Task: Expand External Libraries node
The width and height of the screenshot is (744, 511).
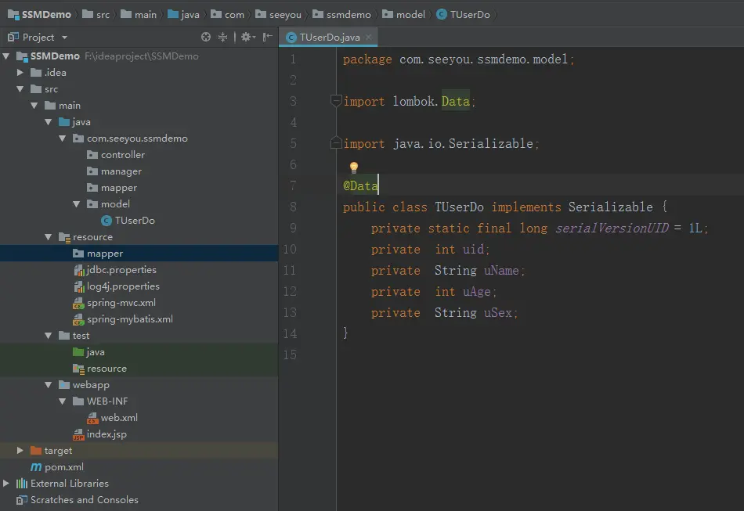Action: 7,484
